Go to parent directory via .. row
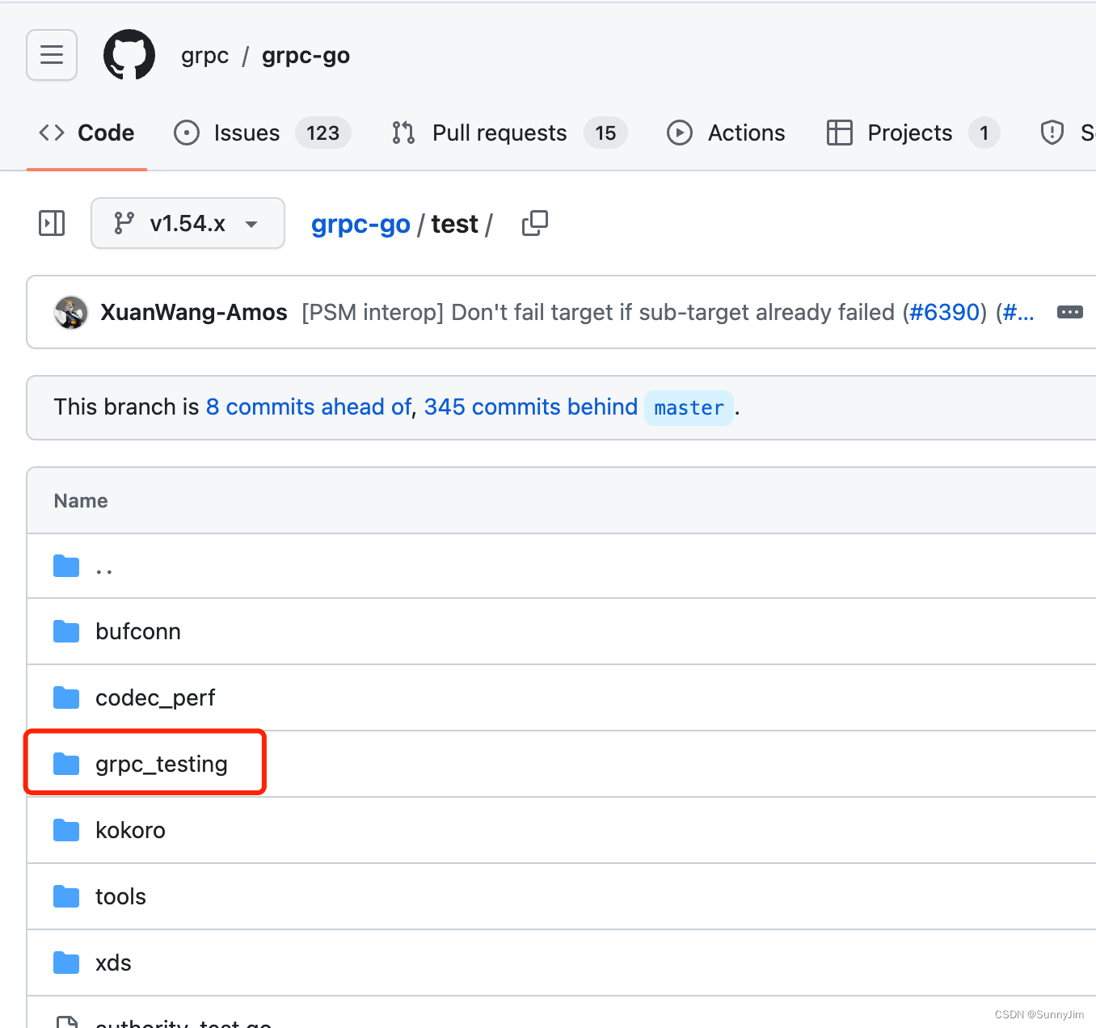 (x=561, y=566)
